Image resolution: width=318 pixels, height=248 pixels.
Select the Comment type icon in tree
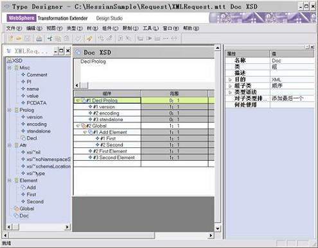[23, 75]
